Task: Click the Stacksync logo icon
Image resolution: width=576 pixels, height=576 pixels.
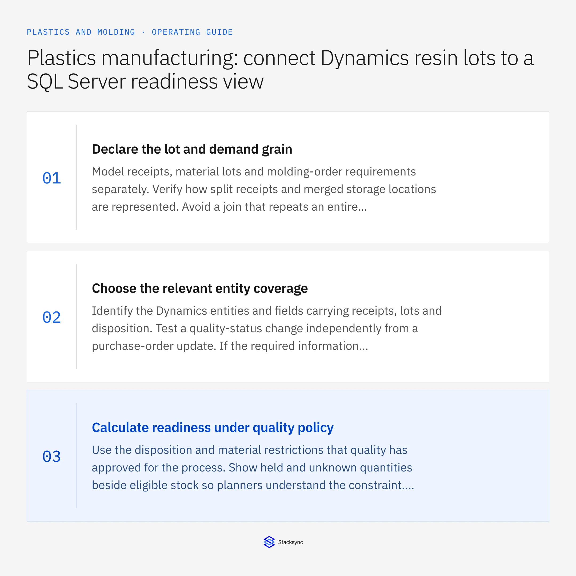Action: pyautogui.click(x=269, y=542)
